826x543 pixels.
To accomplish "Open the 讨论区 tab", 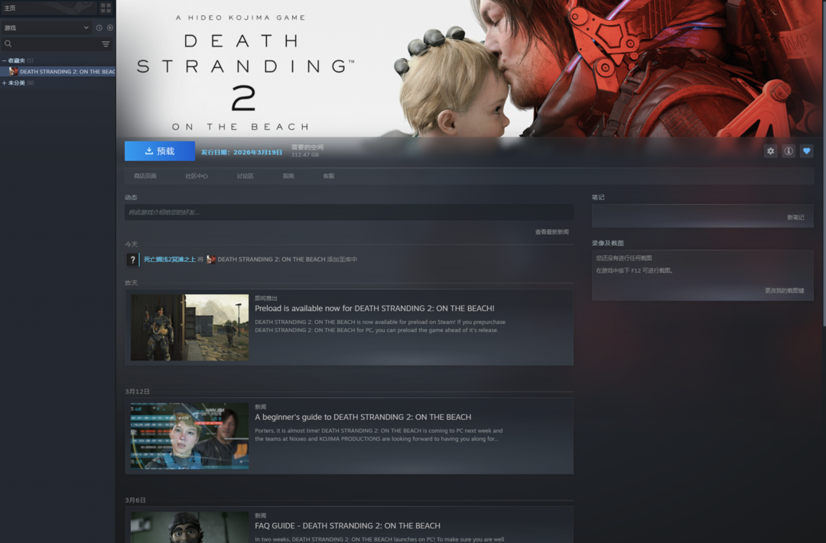I will tap(245, 176).
